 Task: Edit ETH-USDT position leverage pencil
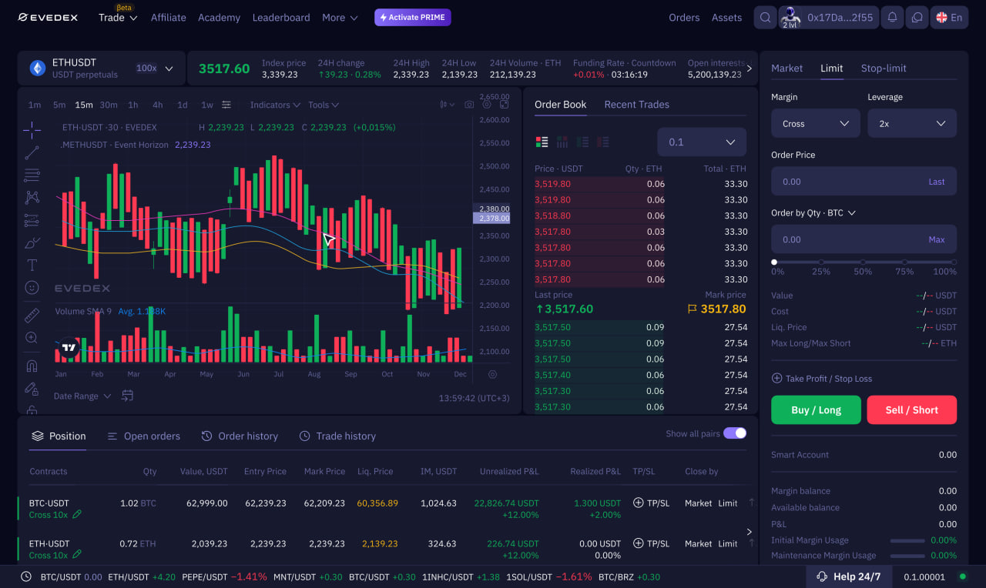click(x=77, y=554)
